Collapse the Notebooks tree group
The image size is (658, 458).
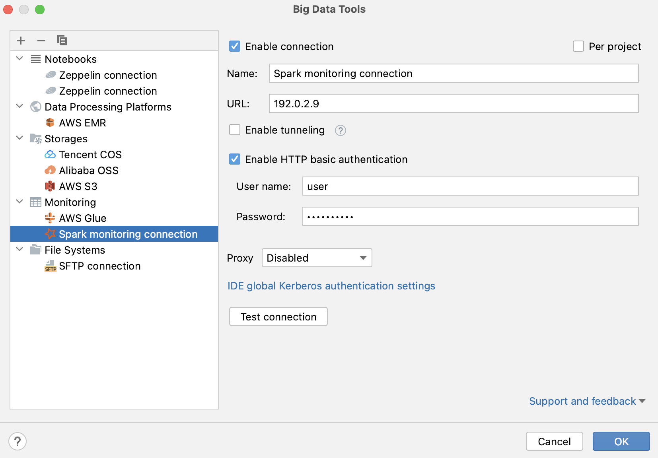pos(19,58)
